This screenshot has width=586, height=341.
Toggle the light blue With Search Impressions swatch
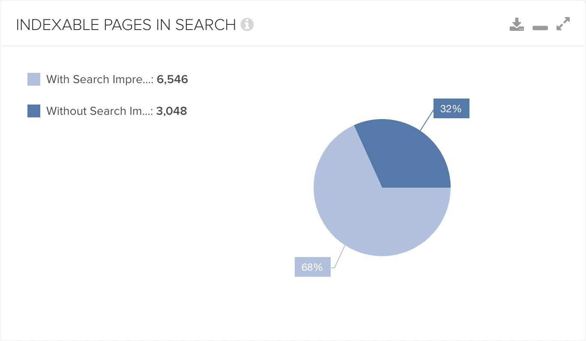pos(34,79)
